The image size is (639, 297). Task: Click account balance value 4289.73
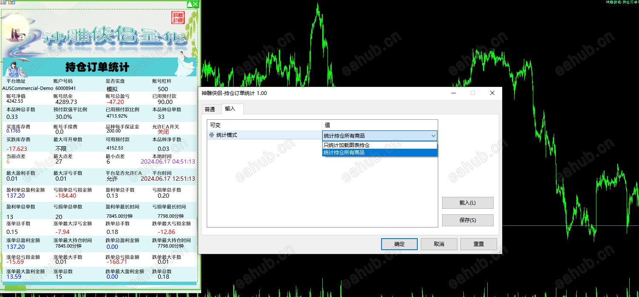point(67,102)
